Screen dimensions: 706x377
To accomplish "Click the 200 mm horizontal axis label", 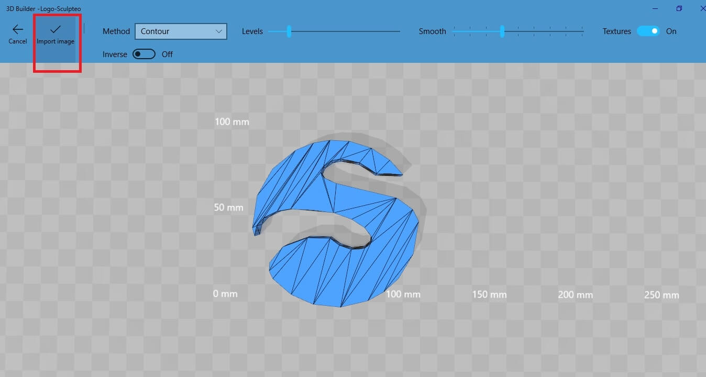I will tap(575, 295).
